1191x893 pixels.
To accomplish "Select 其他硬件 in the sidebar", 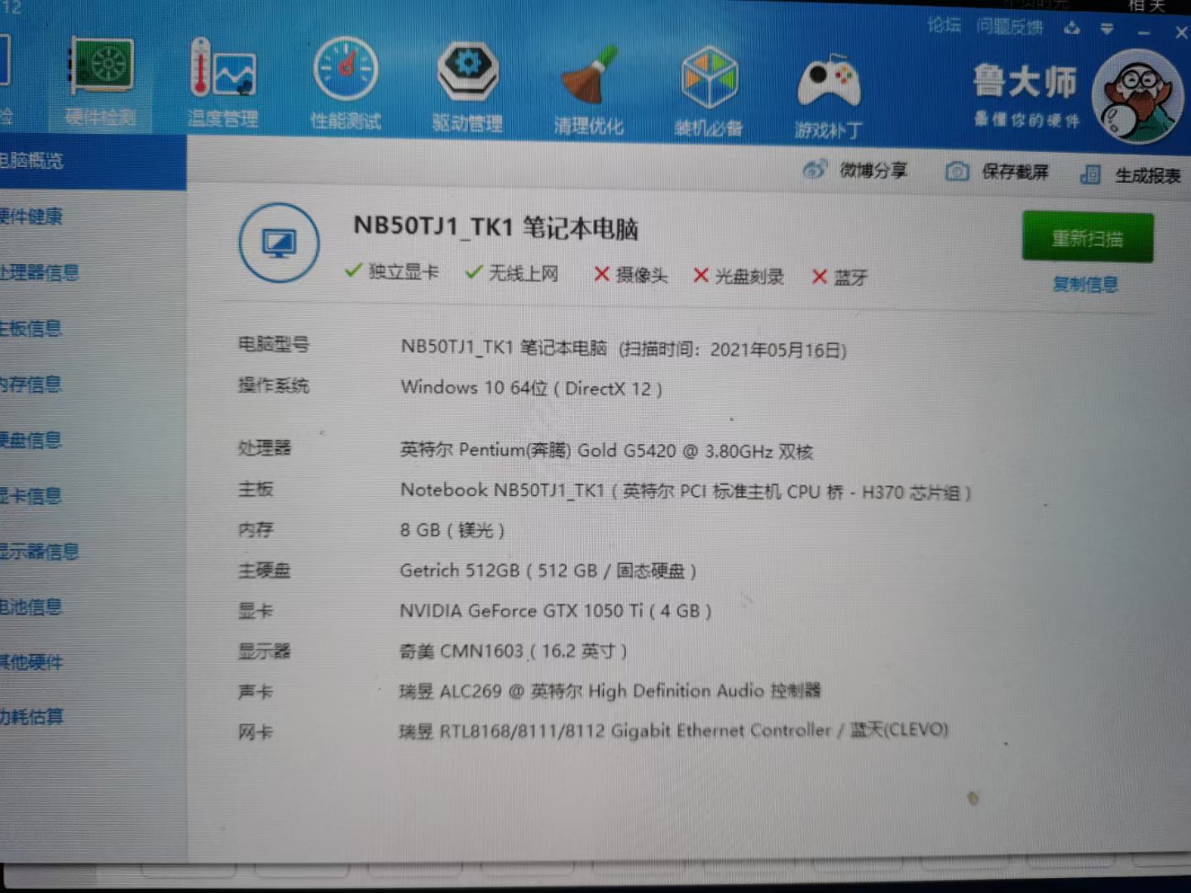I will click(31, 661).
